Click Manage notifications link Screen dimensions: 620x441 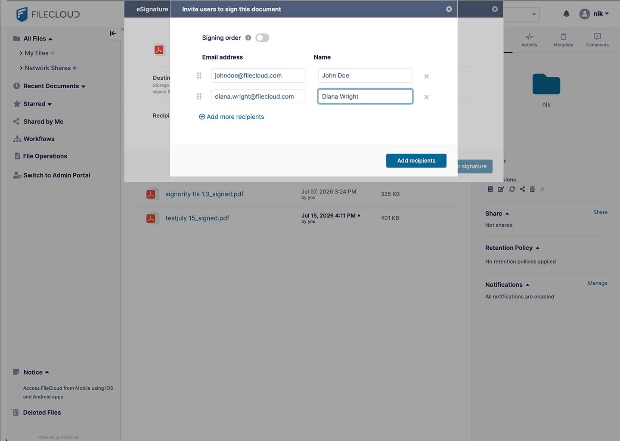point(598,283)
